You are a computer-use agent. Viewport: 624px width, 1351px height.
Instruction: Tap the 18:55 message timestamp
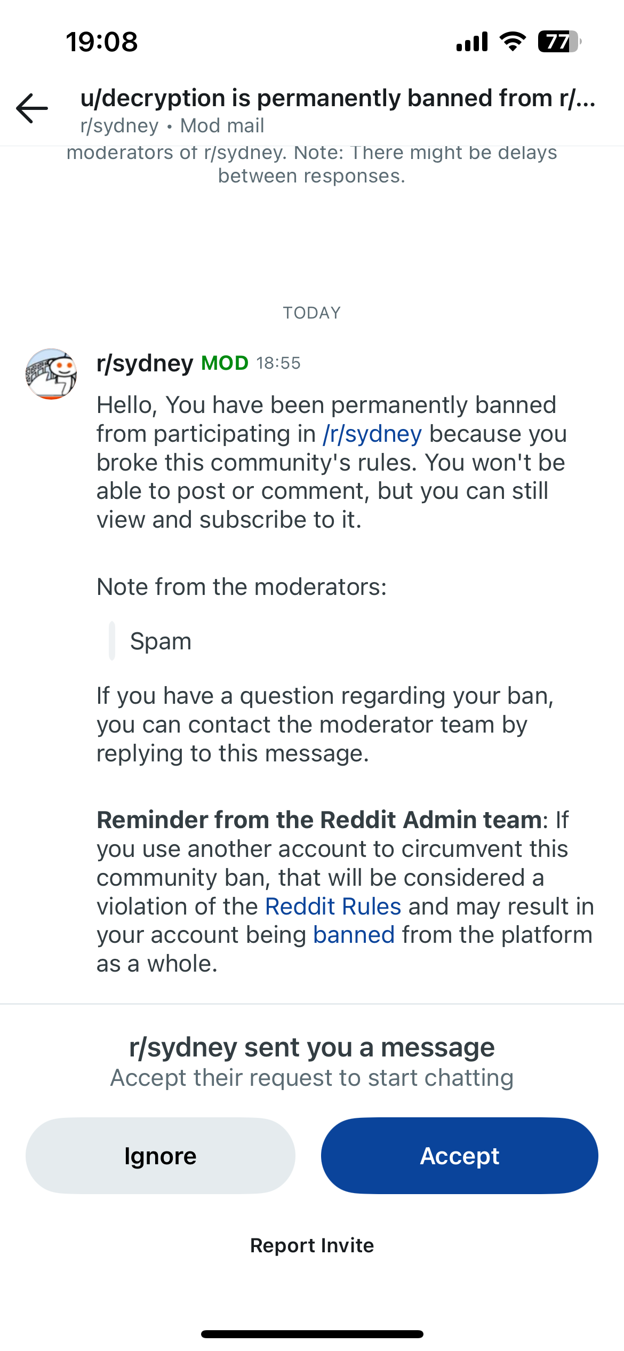(278, 363)
